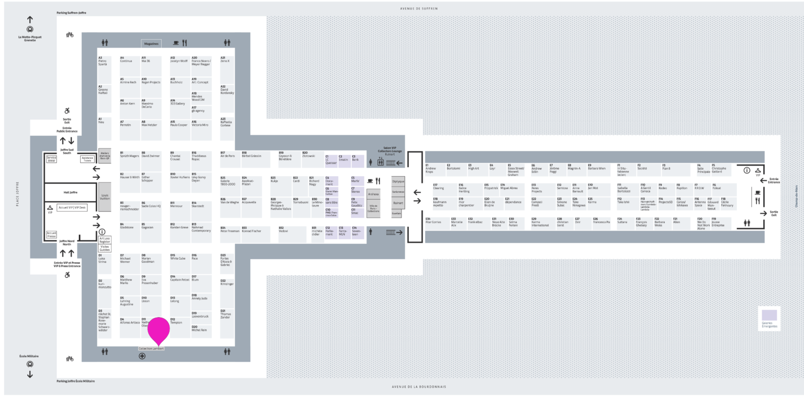Click the pink location pin marker
Image resolution: width=804 pixels, height=396 pixels.
[159, 330]
